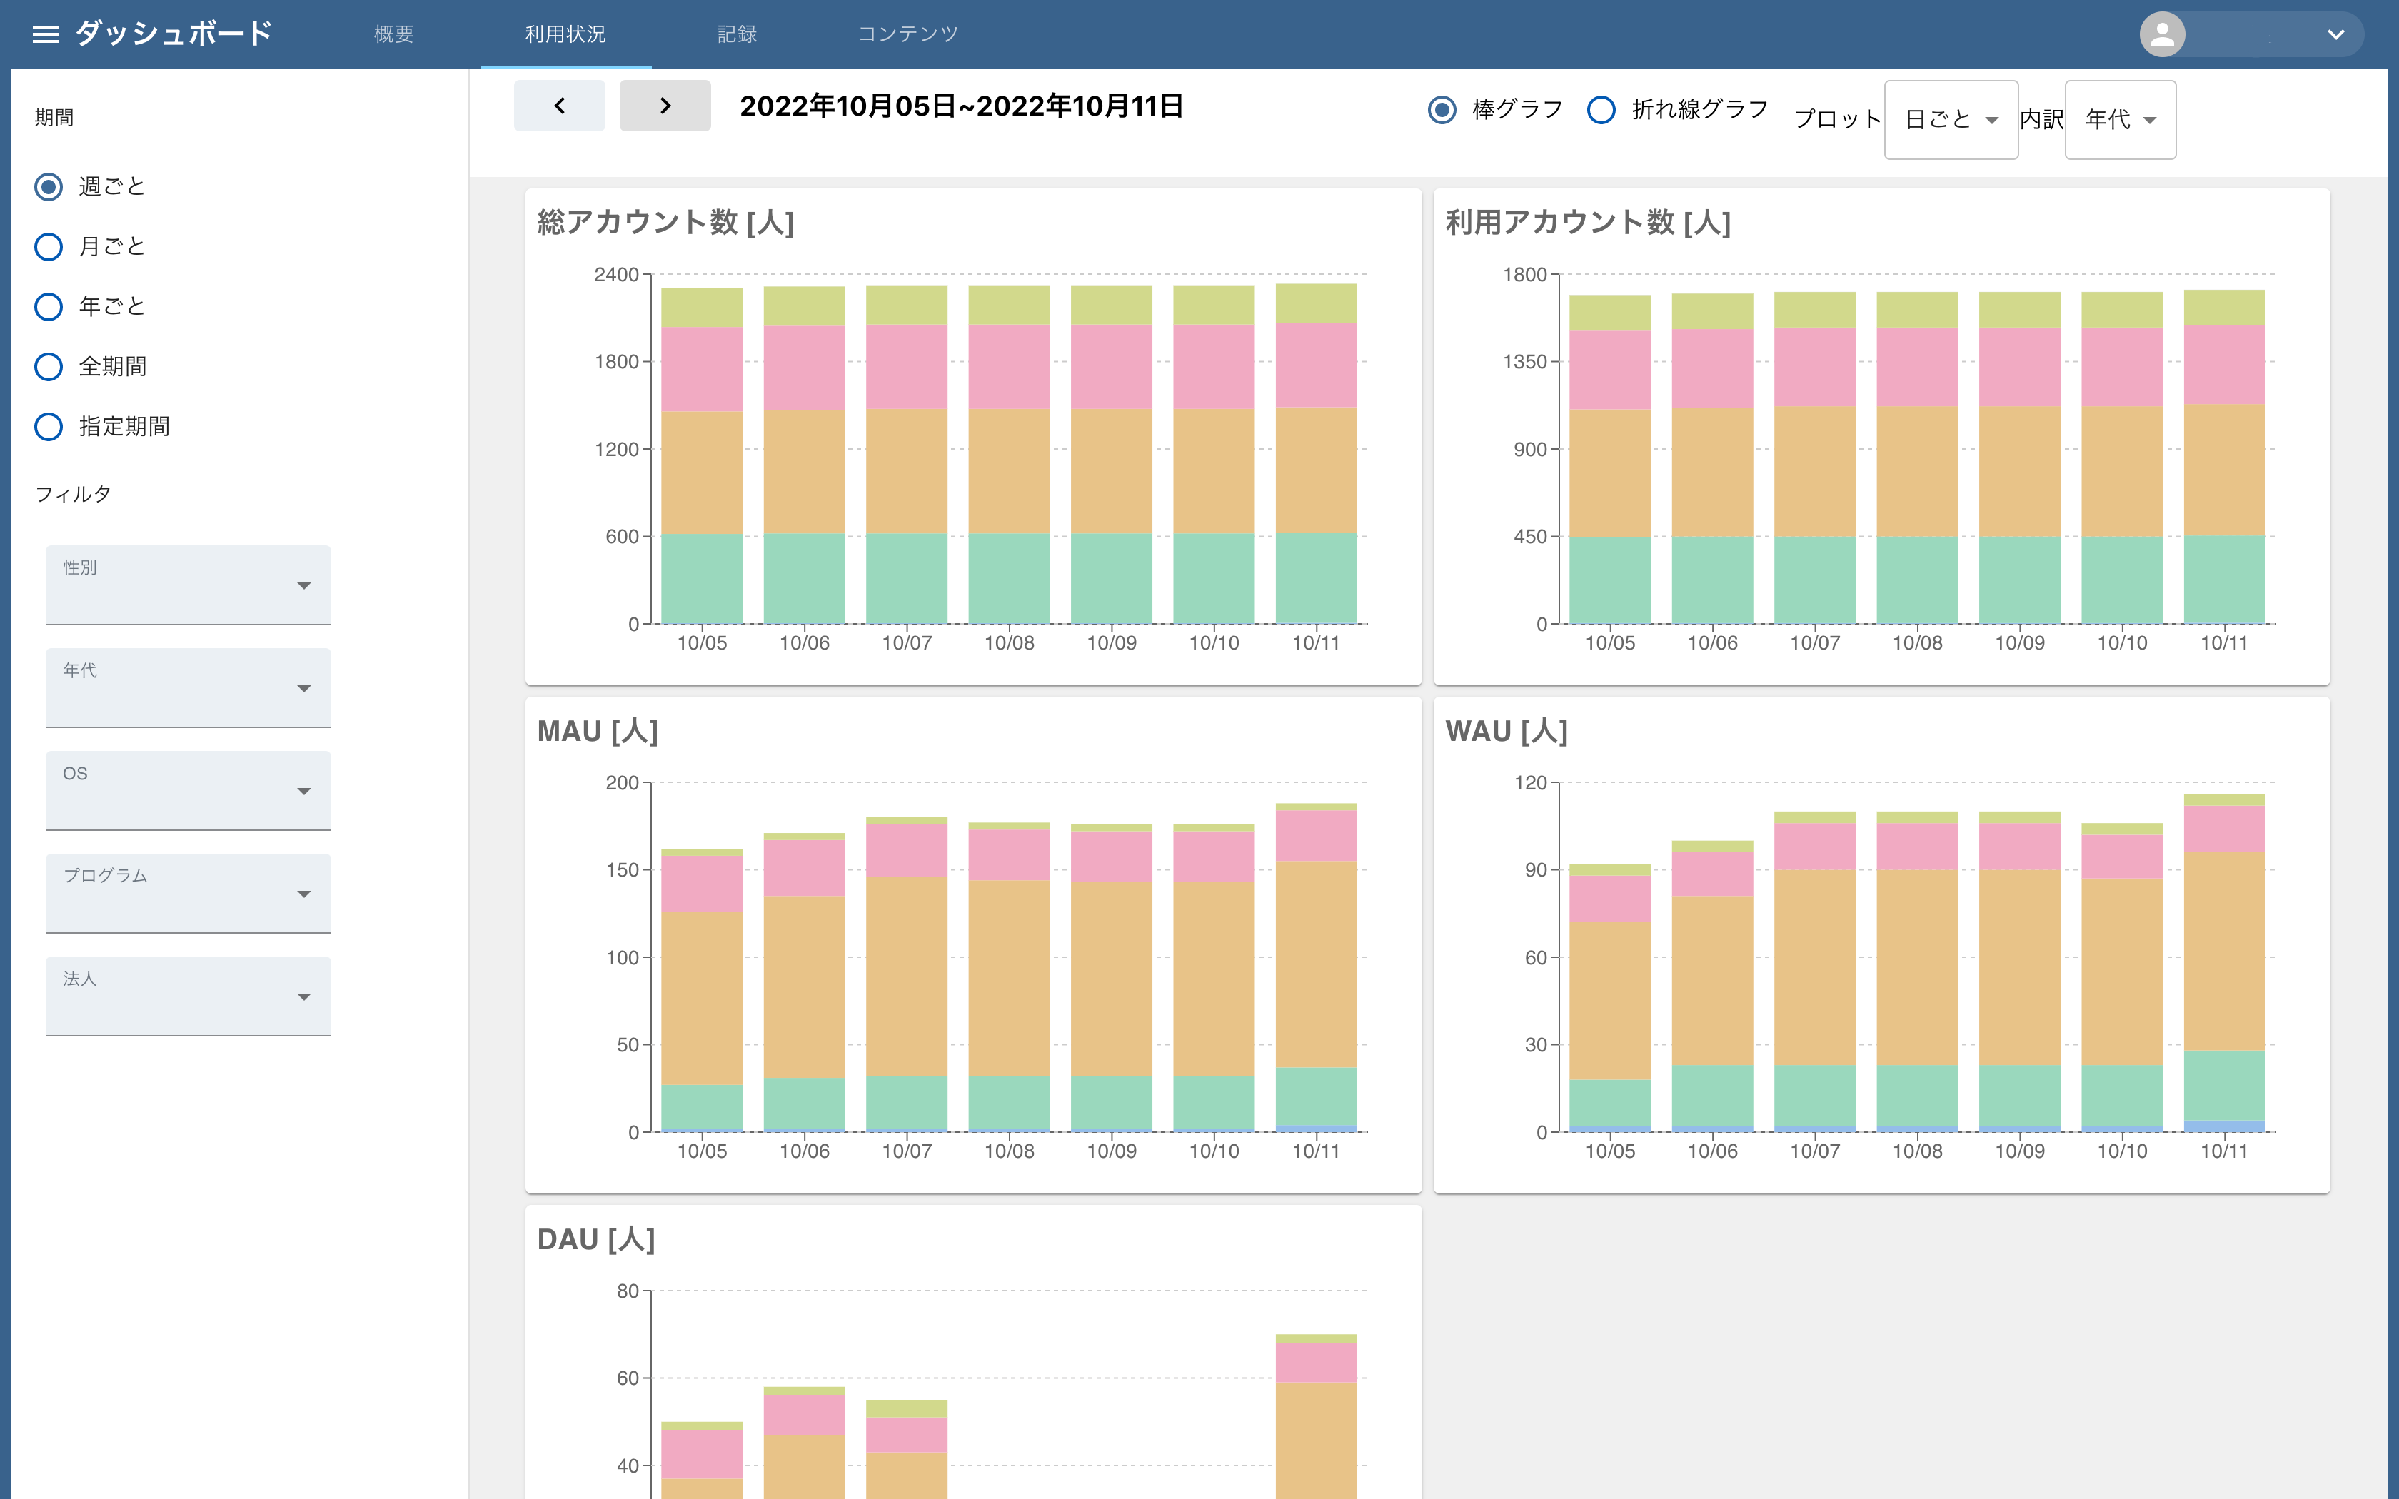
Task: Click the pink segment of 10/11 WAU bar
Action: tap(2223, 829)
